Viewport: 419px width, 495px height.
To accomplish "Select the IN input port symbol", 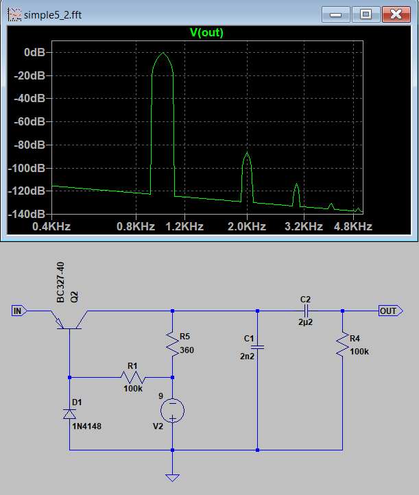I will click(19, 311).
